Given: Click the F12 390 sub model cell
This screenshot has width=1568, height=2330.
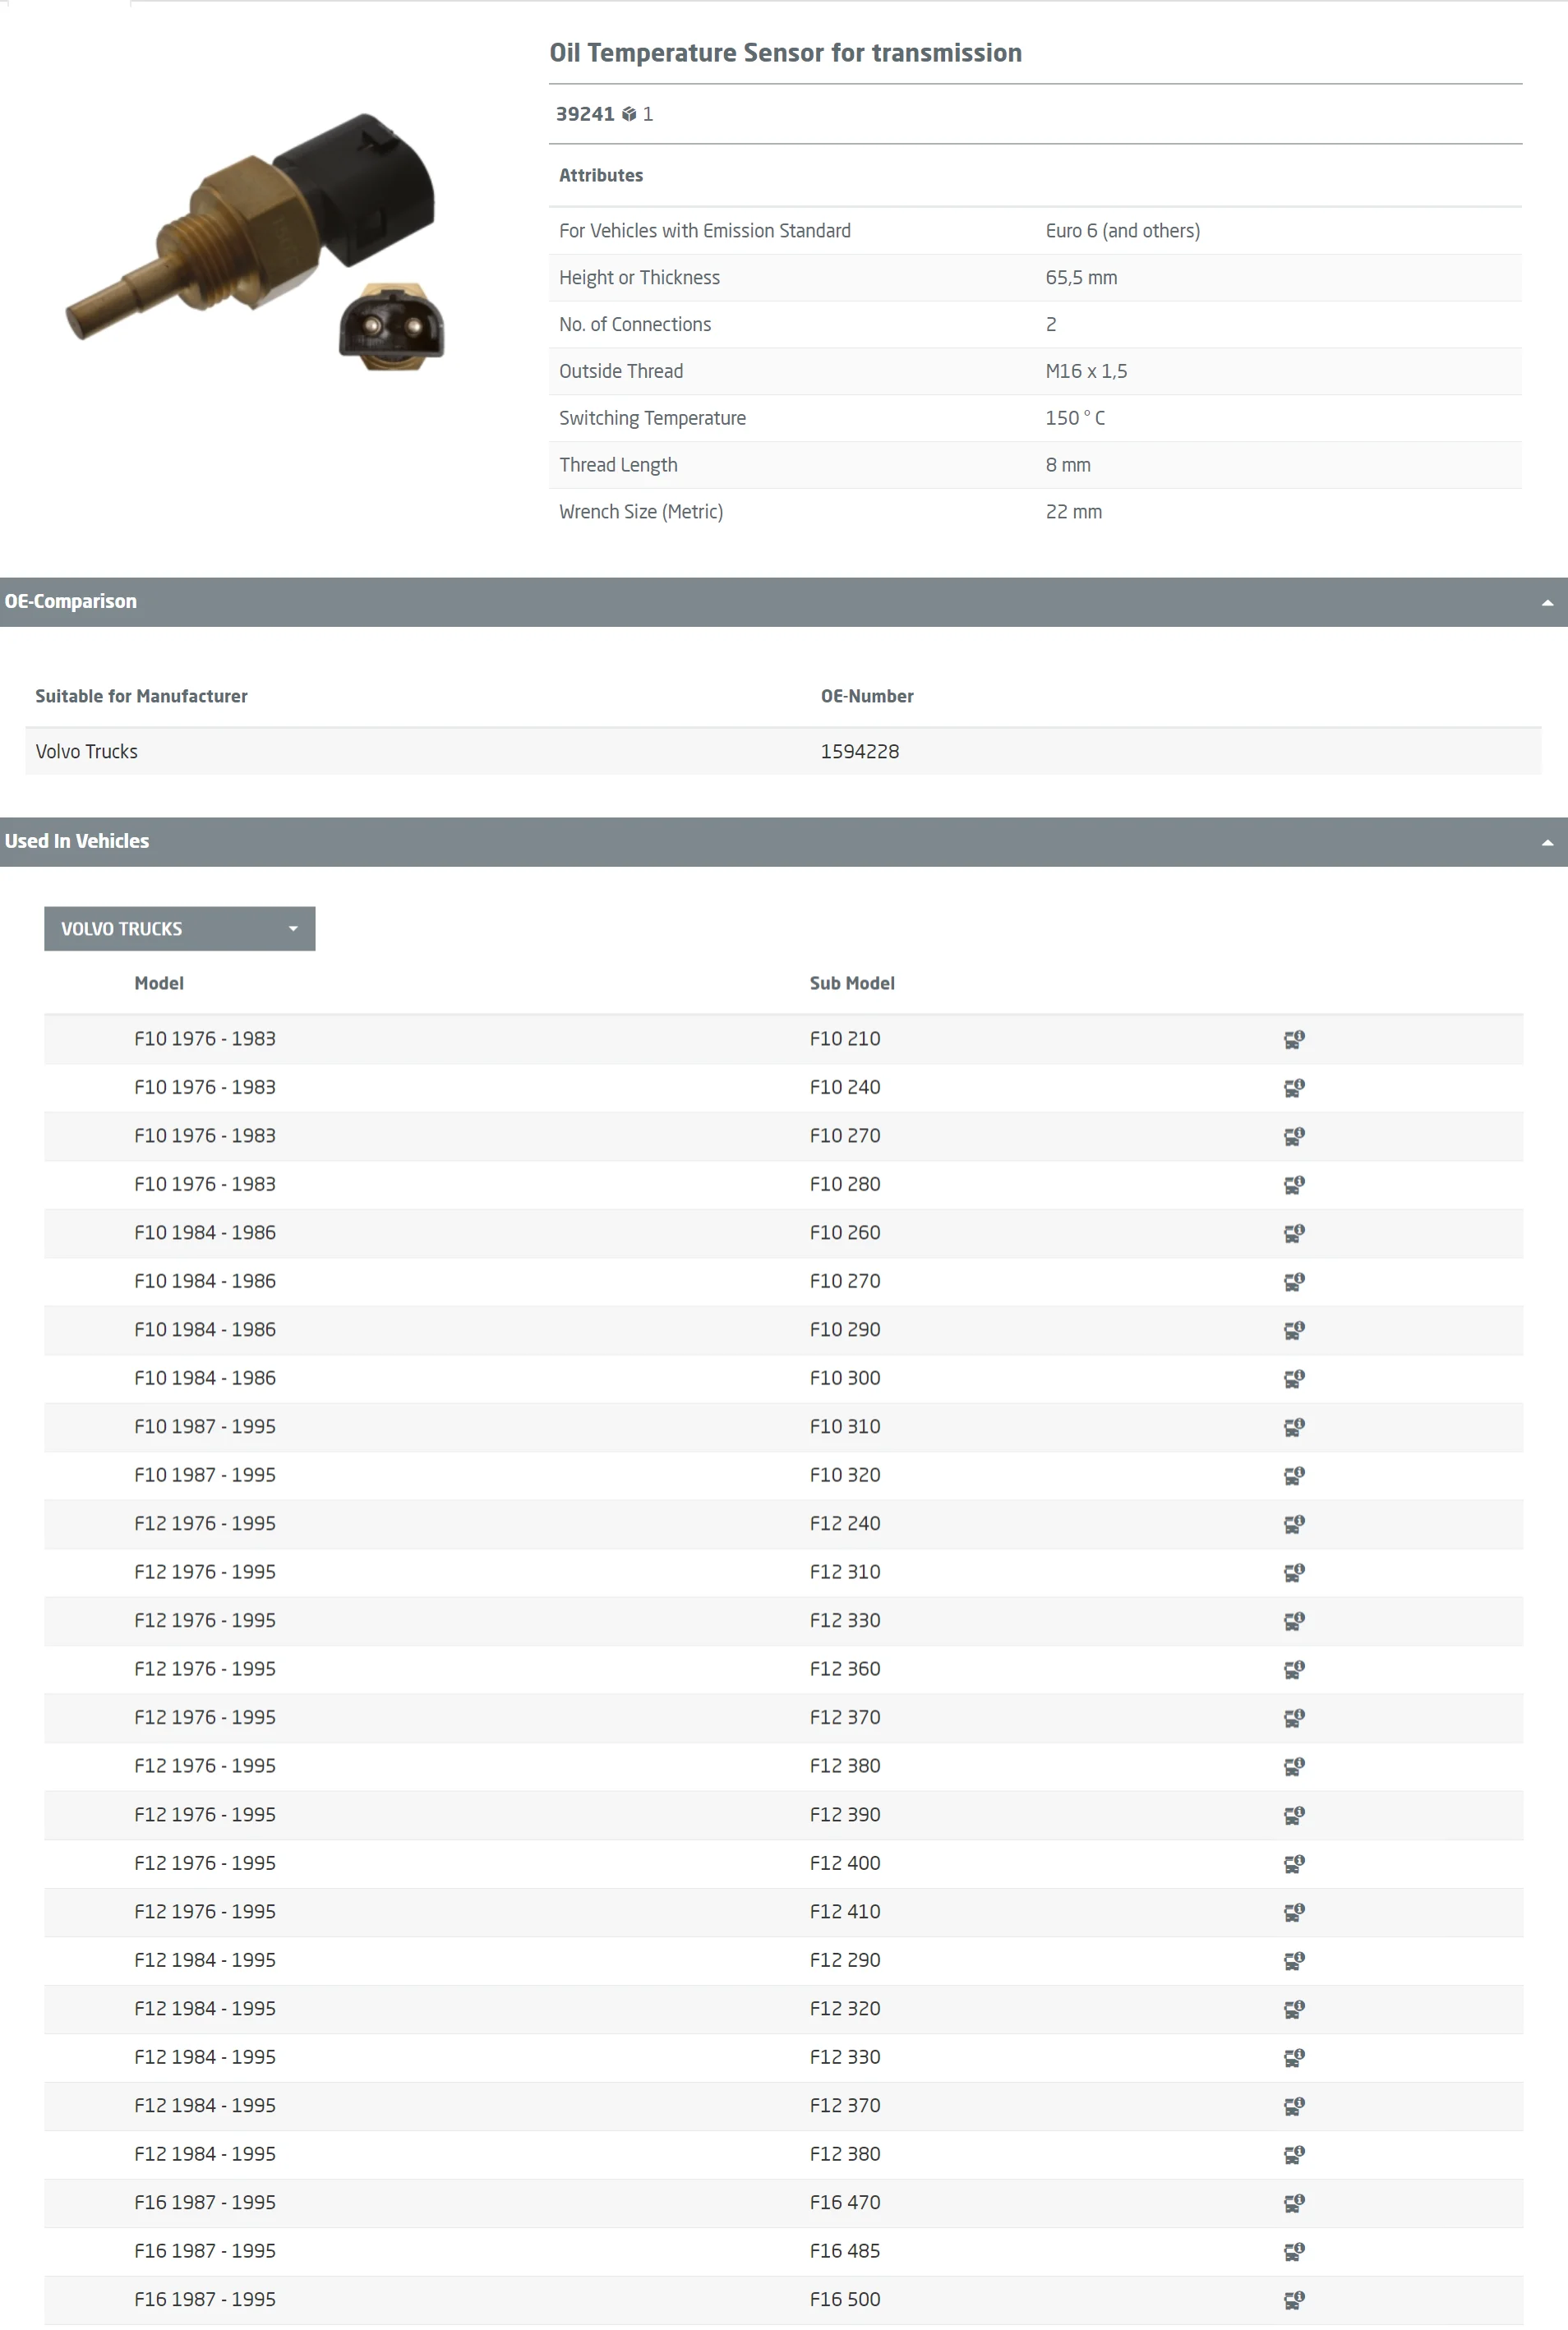Looking at the screenshot, I should tap(845, 1815).
